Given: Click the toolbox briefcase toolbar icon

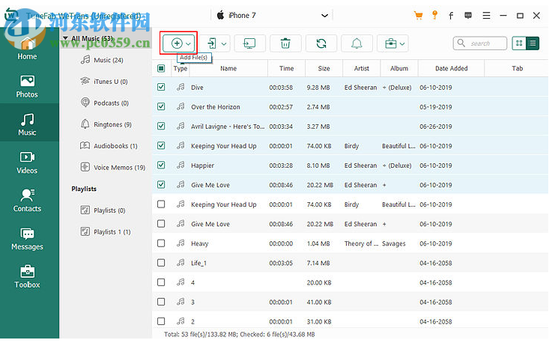Looking at the screenshot, I should coord(391,43).
